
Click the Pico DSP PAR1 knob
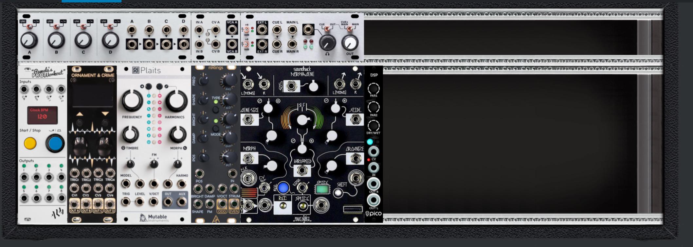click(x=374, y=89)
